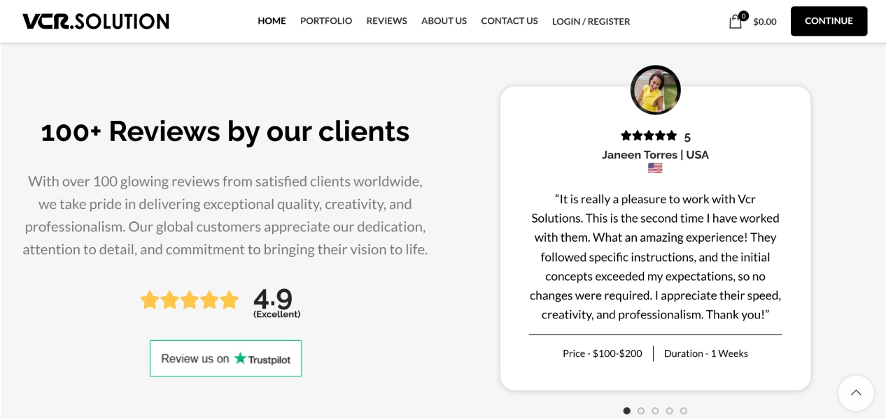The image size is (886, 419).
Task: Click the USA flag under Janeen Torres
Action: tap(655, 168)
